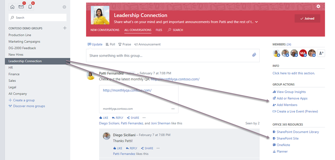Toggle the Joined membership button
This screenshot has width=335, height=160.
[x=307, y=19]
